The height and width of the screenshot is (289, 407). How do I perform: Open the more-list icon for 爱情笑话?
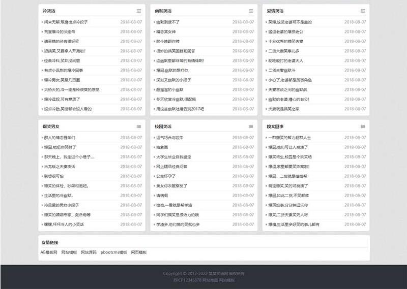tap(363, 11)
